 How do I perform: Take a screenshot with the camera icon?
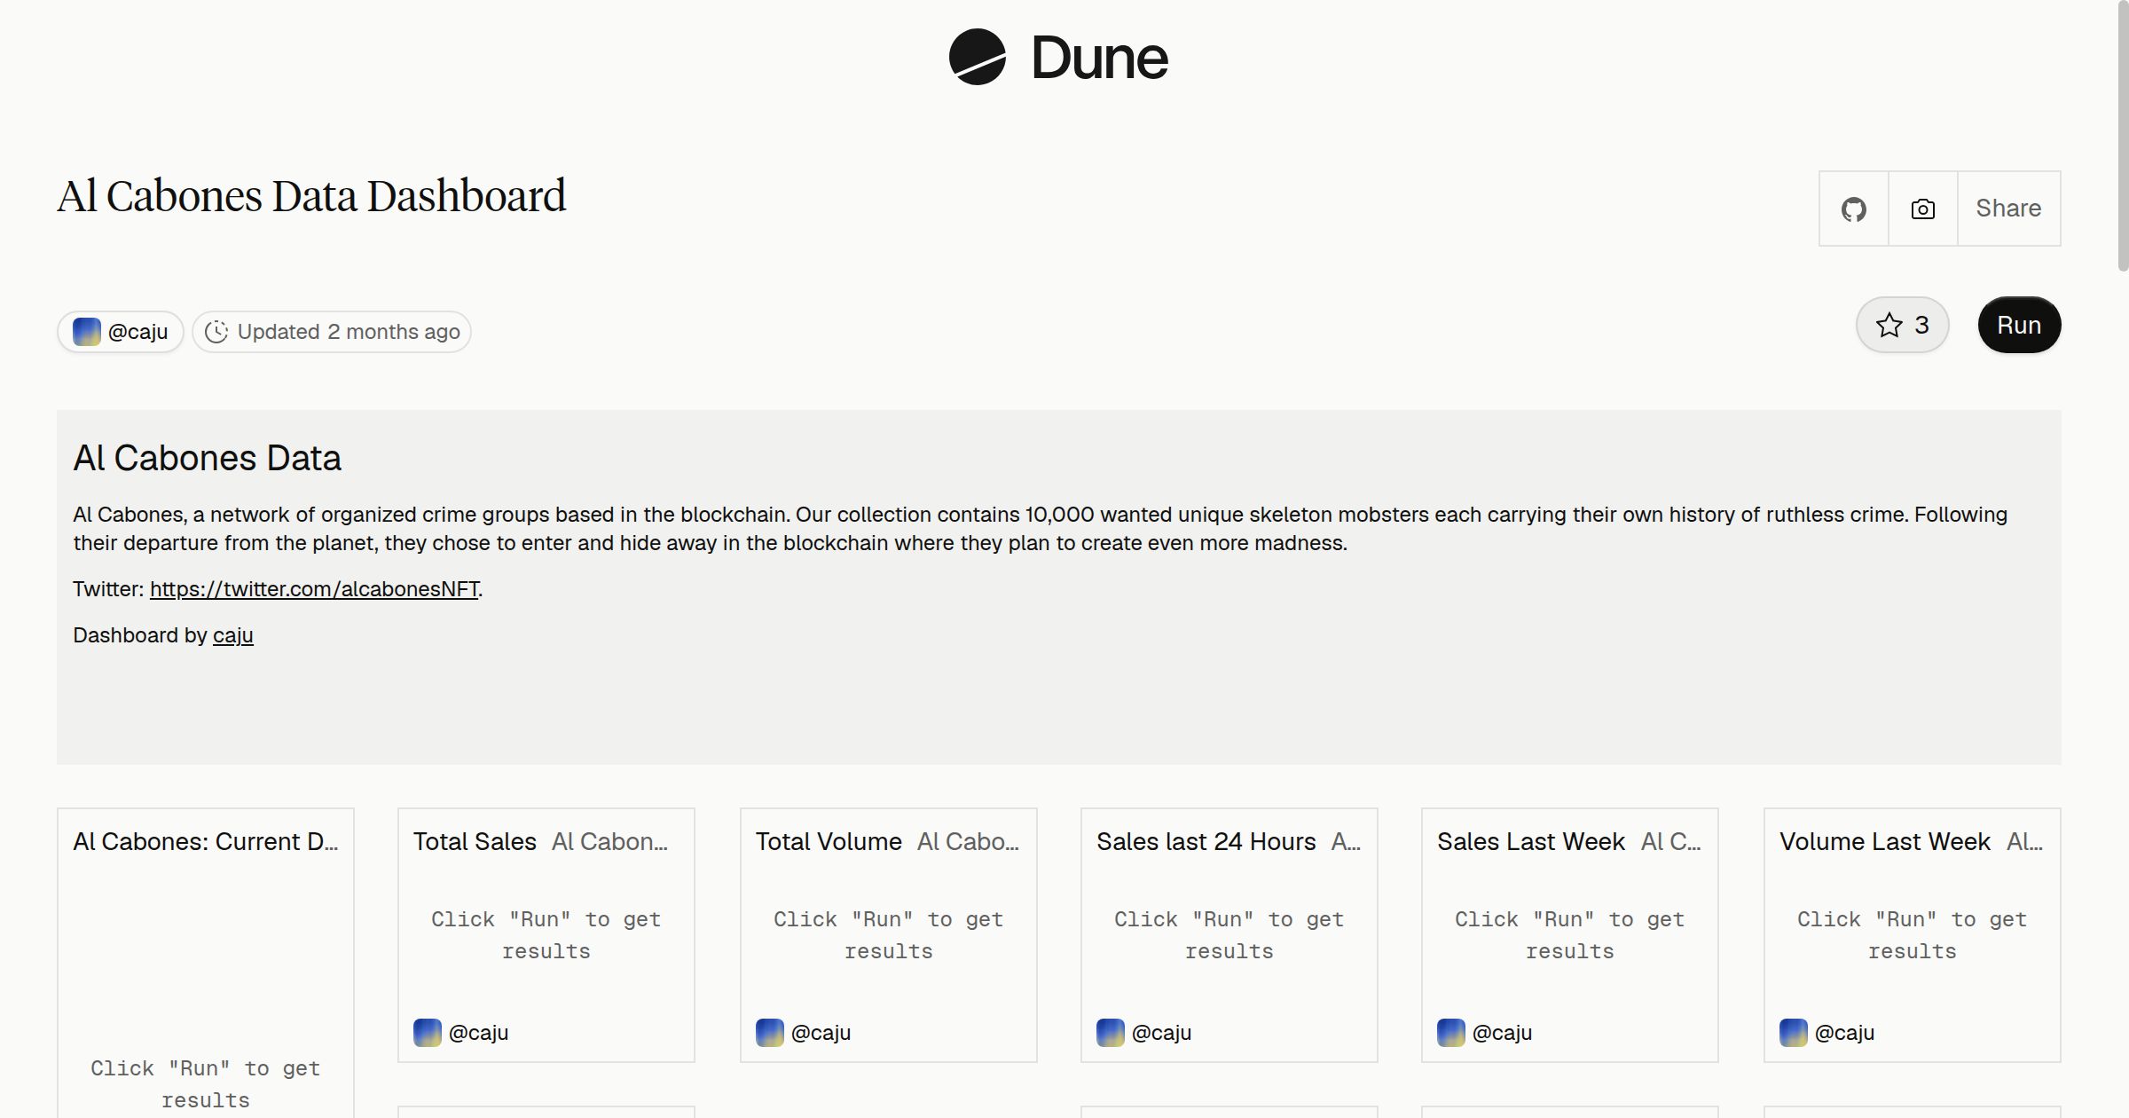pyautogui.click(x=1923, y=209)
